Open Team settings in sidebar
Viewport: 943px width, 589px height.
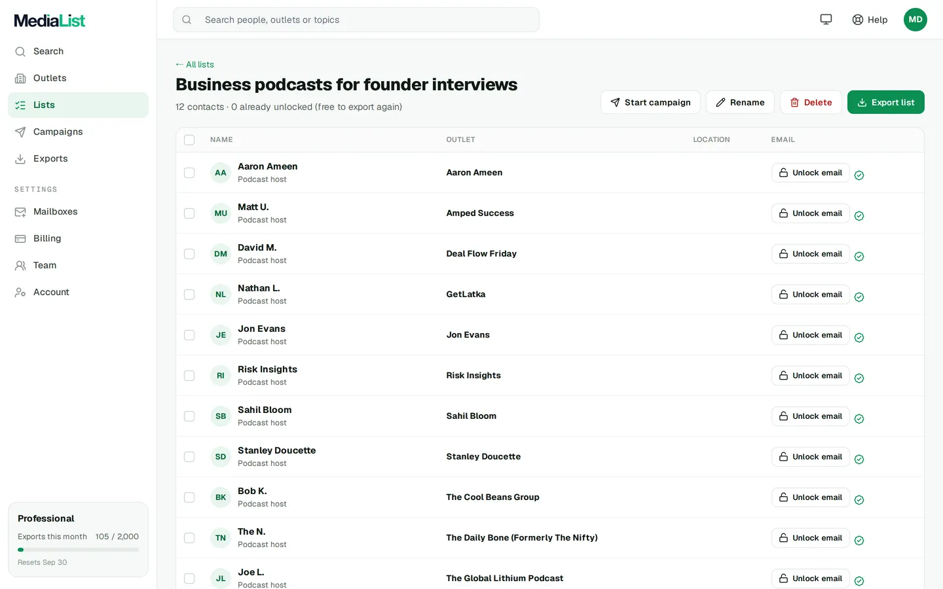[x=78, y=265]
